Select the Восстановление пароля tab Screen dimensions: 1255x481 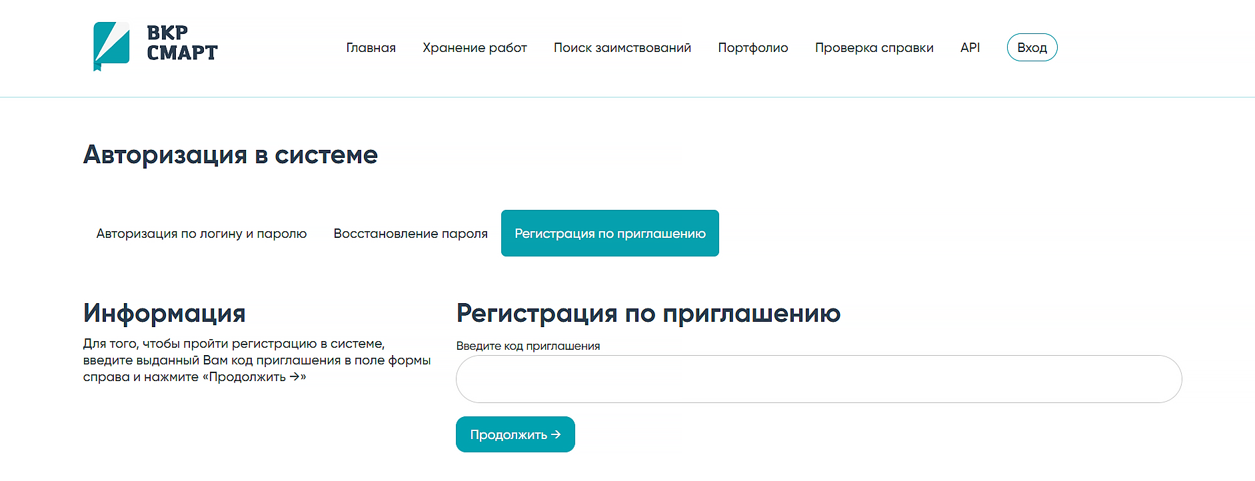411,234
